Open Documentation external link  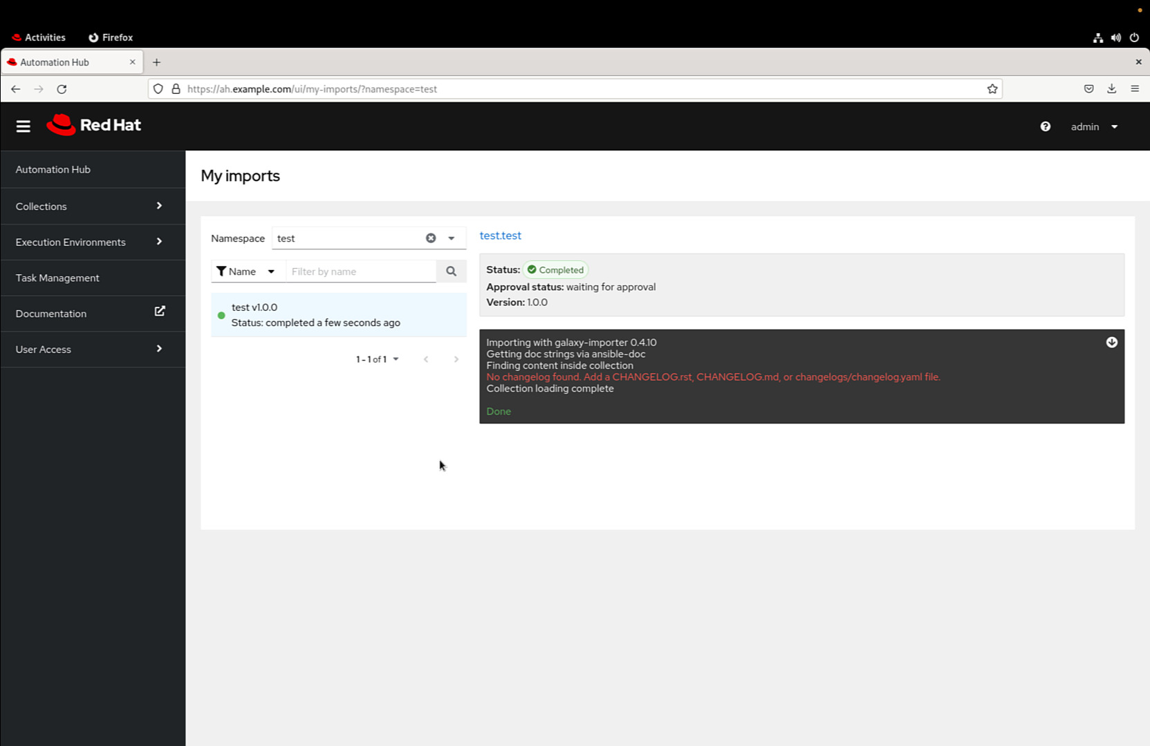[x=93, y=314]
